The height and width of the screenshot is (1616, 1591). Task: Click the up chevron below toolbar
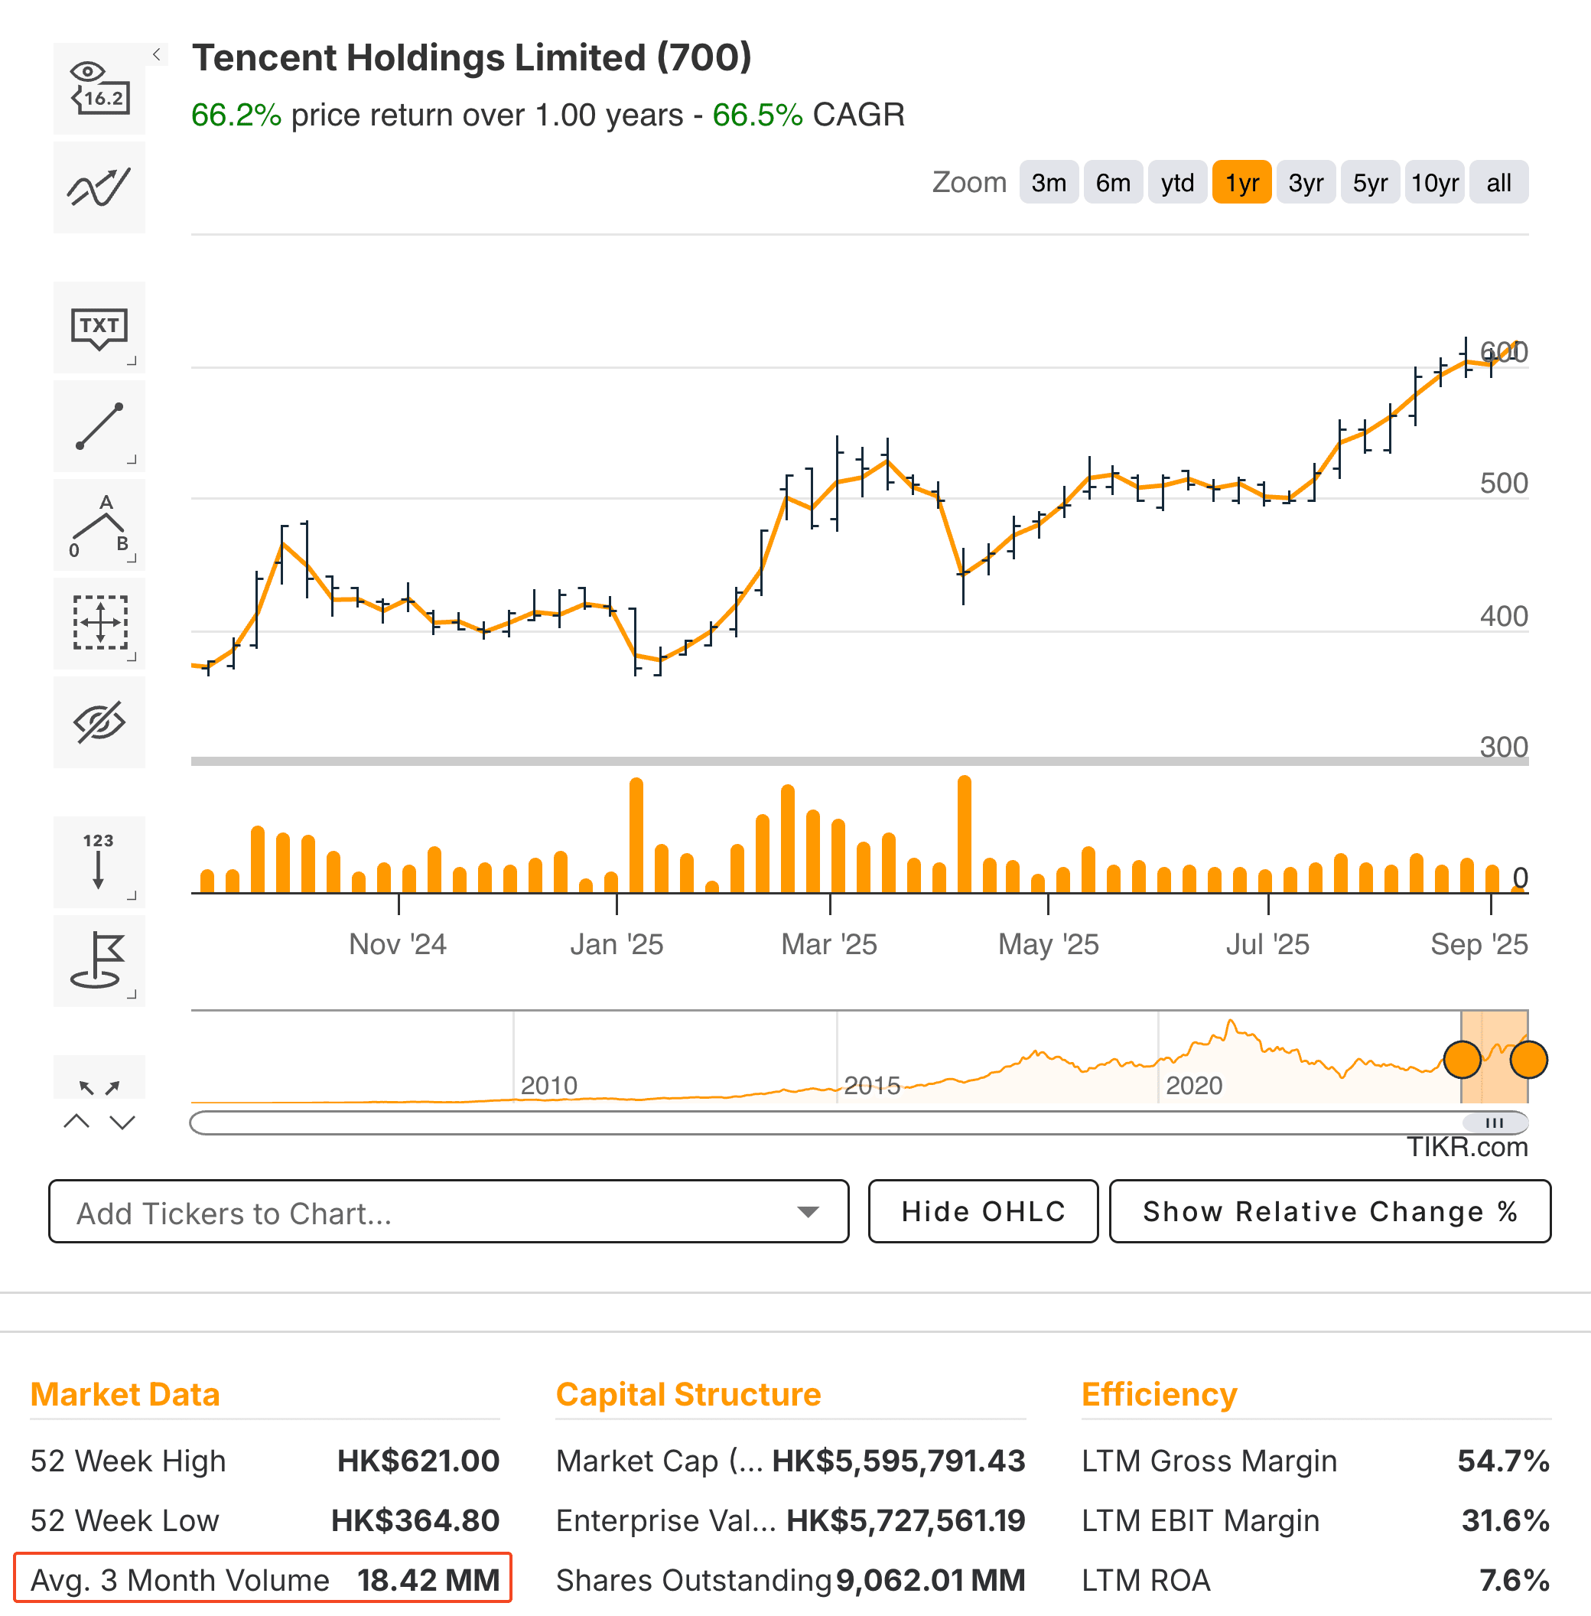(x=76, y=1122)
